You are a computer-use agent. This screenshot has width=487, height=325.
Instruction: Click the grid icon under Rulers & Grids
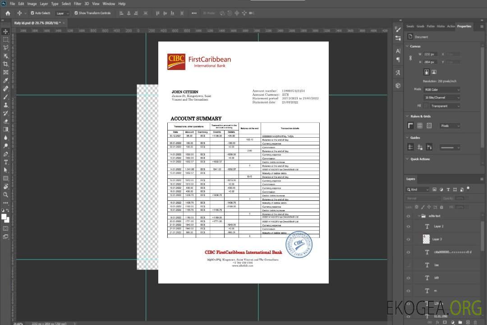pyautogui.click(x=419, y=125)
